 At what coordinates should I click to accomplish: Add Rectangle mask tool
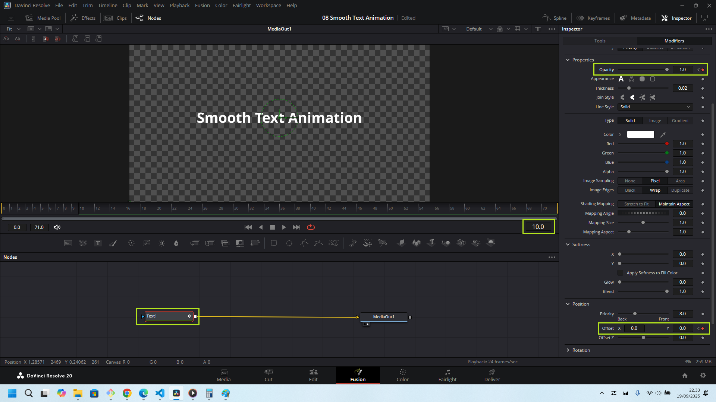[274, 243]
